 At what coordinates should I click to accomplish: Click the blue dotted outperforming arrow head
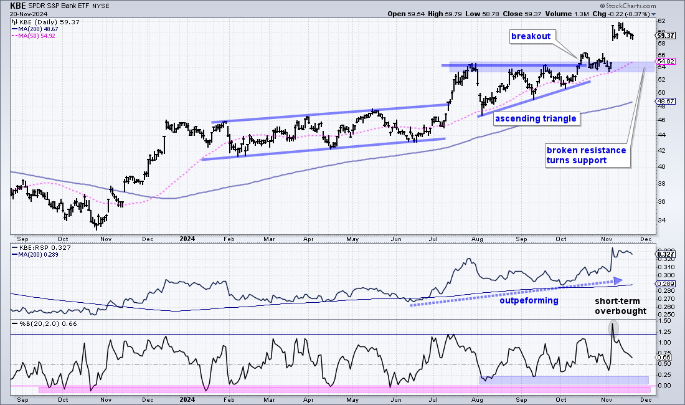point(618,280)
